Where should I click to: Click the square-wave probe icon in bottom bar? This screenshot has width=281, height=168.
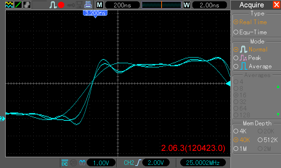(82, 162)
